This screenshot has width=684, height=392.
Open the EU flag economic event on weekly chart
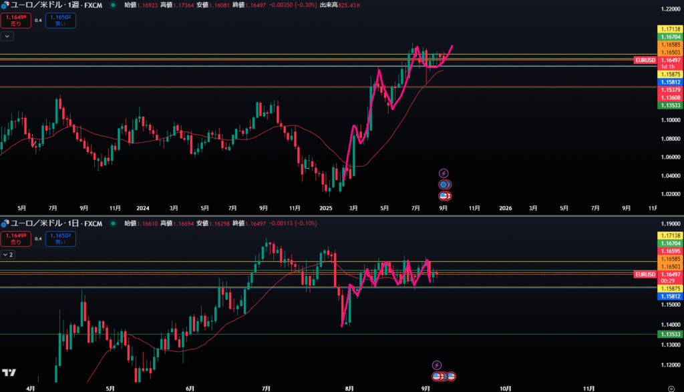click(444, 185)
